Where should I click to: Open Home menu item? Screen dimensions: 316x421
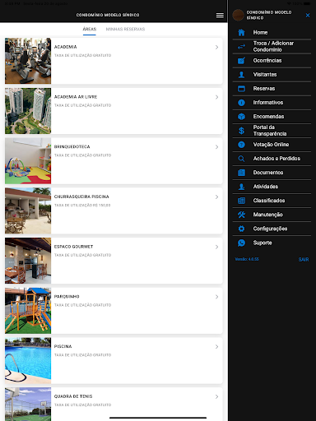click(272, 33)
